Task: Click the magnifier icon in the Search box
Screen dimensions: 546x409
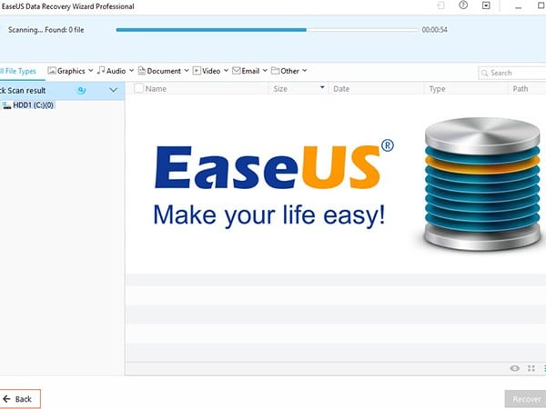Action: pos(484,73)
